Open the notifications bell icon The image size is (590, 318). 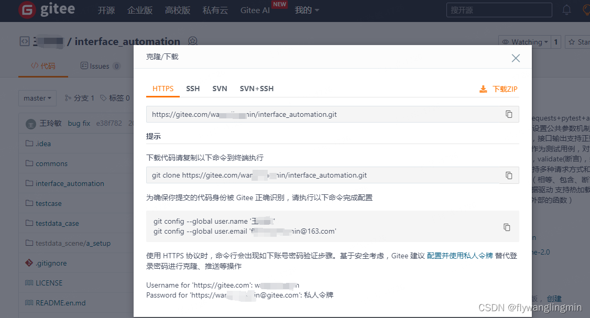pyautogui.click(x=566, y=10)
